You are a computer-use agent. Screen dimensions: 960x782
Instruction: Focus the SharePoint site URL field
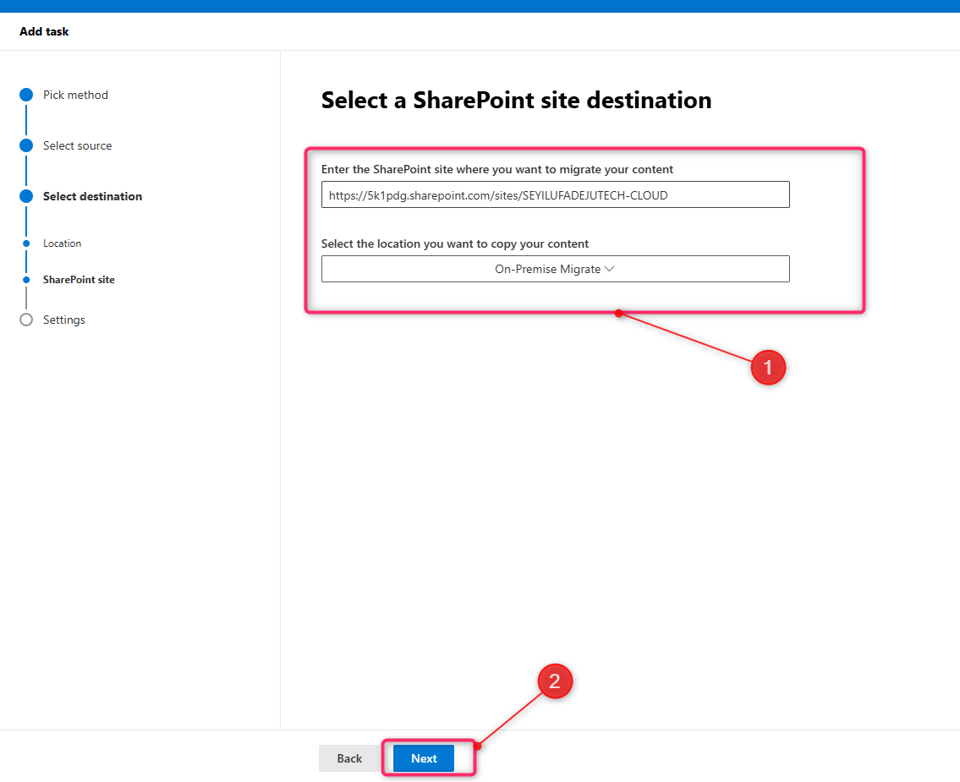click(556, 194)
